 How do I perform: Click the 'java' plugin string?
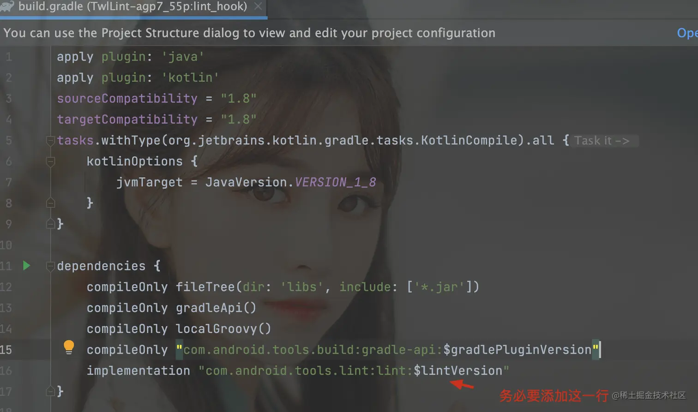(x=182, y=57)
